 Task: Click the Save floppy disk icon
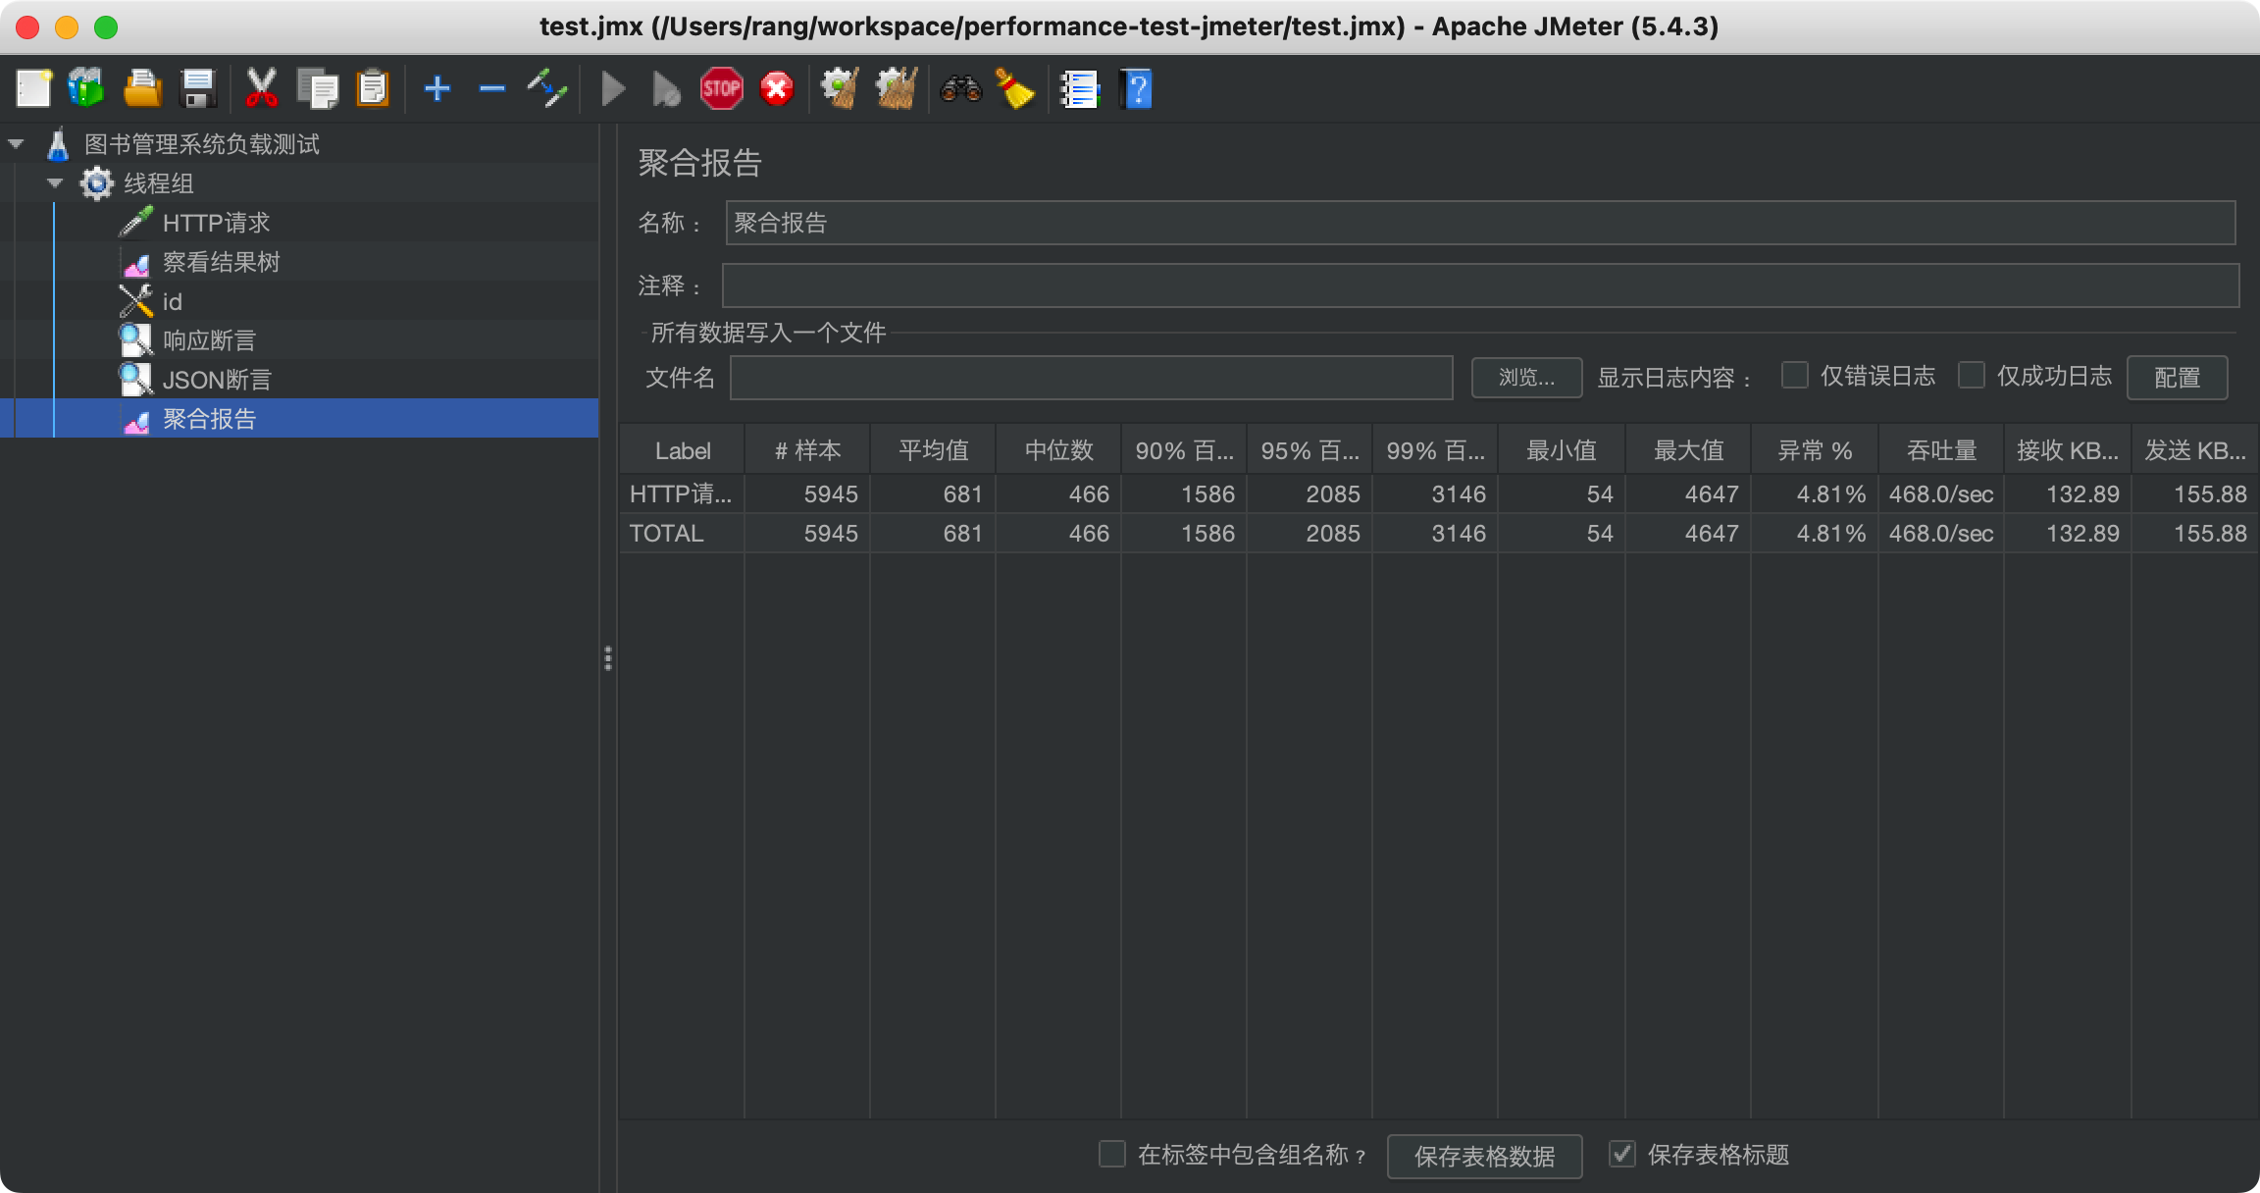199,89
